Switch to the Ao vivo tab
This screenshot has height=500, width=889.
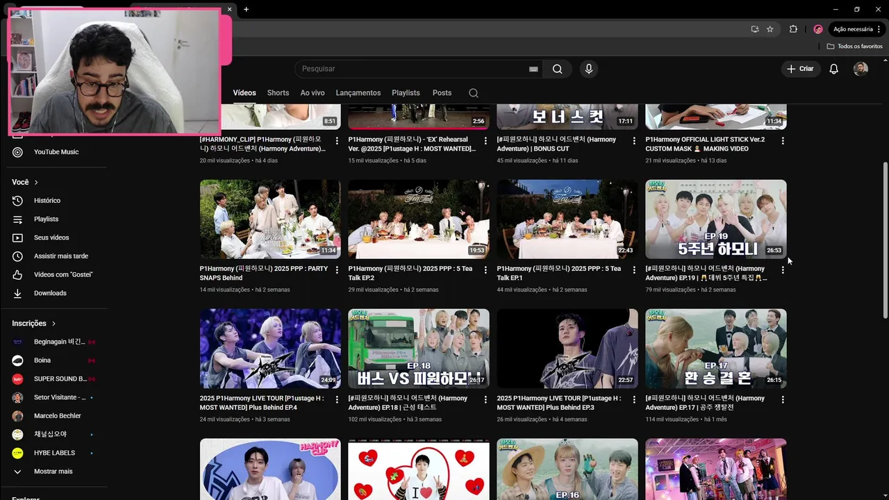[x=313, y=93]
